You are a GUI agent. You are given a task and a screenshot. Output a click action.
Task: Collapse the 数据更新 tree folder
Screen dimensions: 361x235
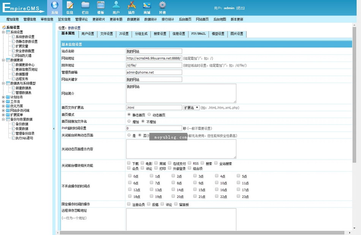3,60
